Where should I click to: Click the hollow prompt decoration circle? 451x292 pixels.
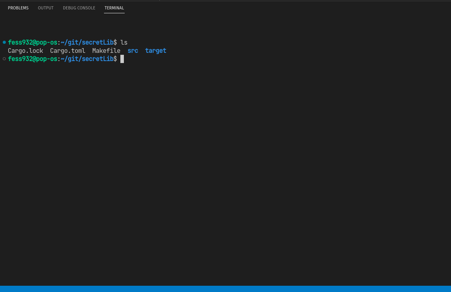click(4, 59)
